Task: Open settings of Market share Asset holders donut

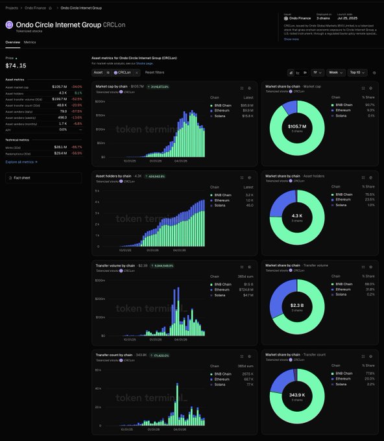Action: (x=371, y=178)
